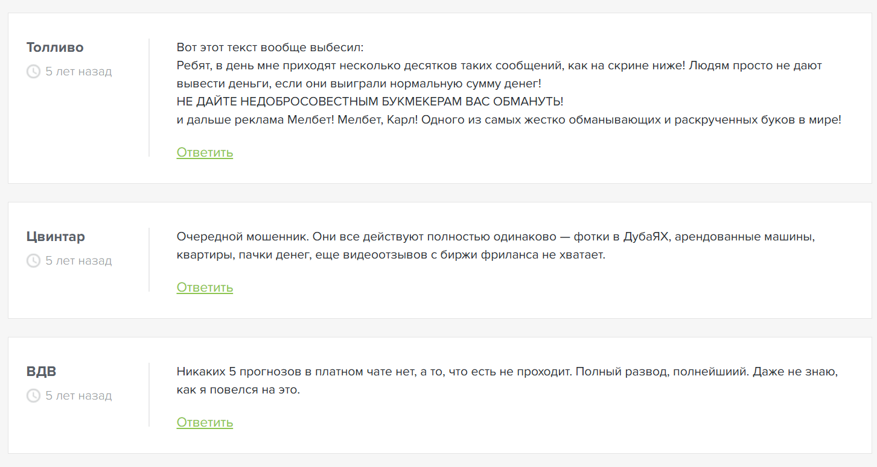Click the uppercase 'НЕ ДАЙТЕ НЕДОБРОСОВЕСТНЫМ БУКМЕКЕРАМ' line

[369, 102]
